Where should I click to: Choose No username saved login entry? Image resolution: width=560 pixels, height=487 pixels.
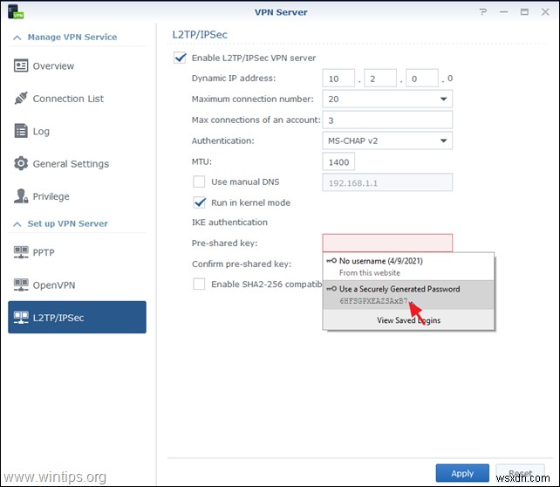coord(408,266)
